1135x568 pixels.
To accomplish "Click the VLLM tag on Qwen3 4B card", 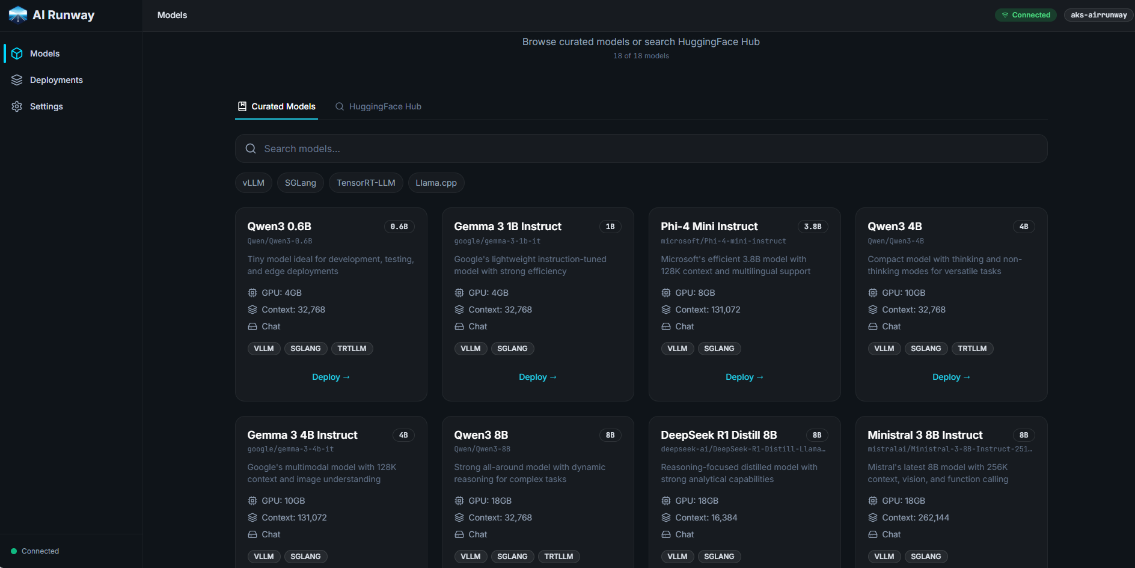I will [884, 349].
